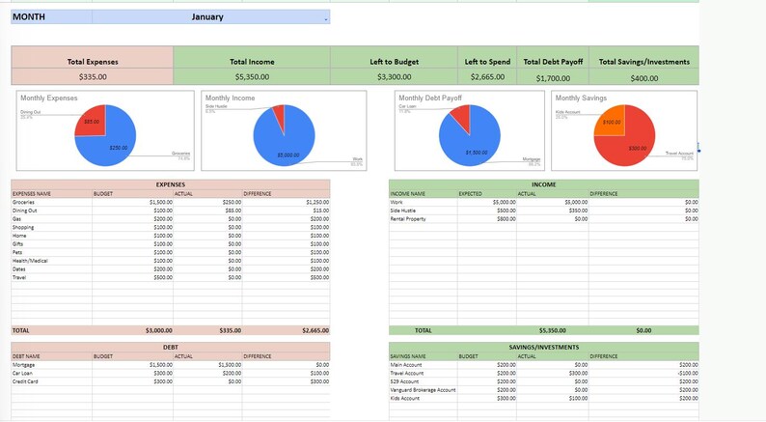
Task: Select the INCOME table title cell
Action: click(544, 184)
